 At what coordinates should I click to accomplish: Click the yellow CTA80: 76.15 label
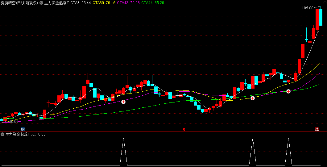104,3
